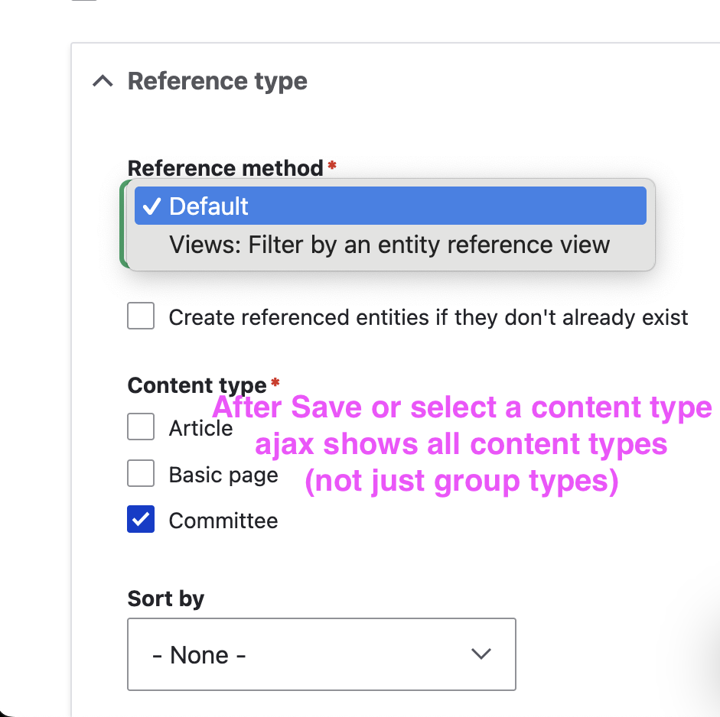720x717 pixels.
Task: Click the "- None -" value in Sort by
Action: (x=199, y=655)
